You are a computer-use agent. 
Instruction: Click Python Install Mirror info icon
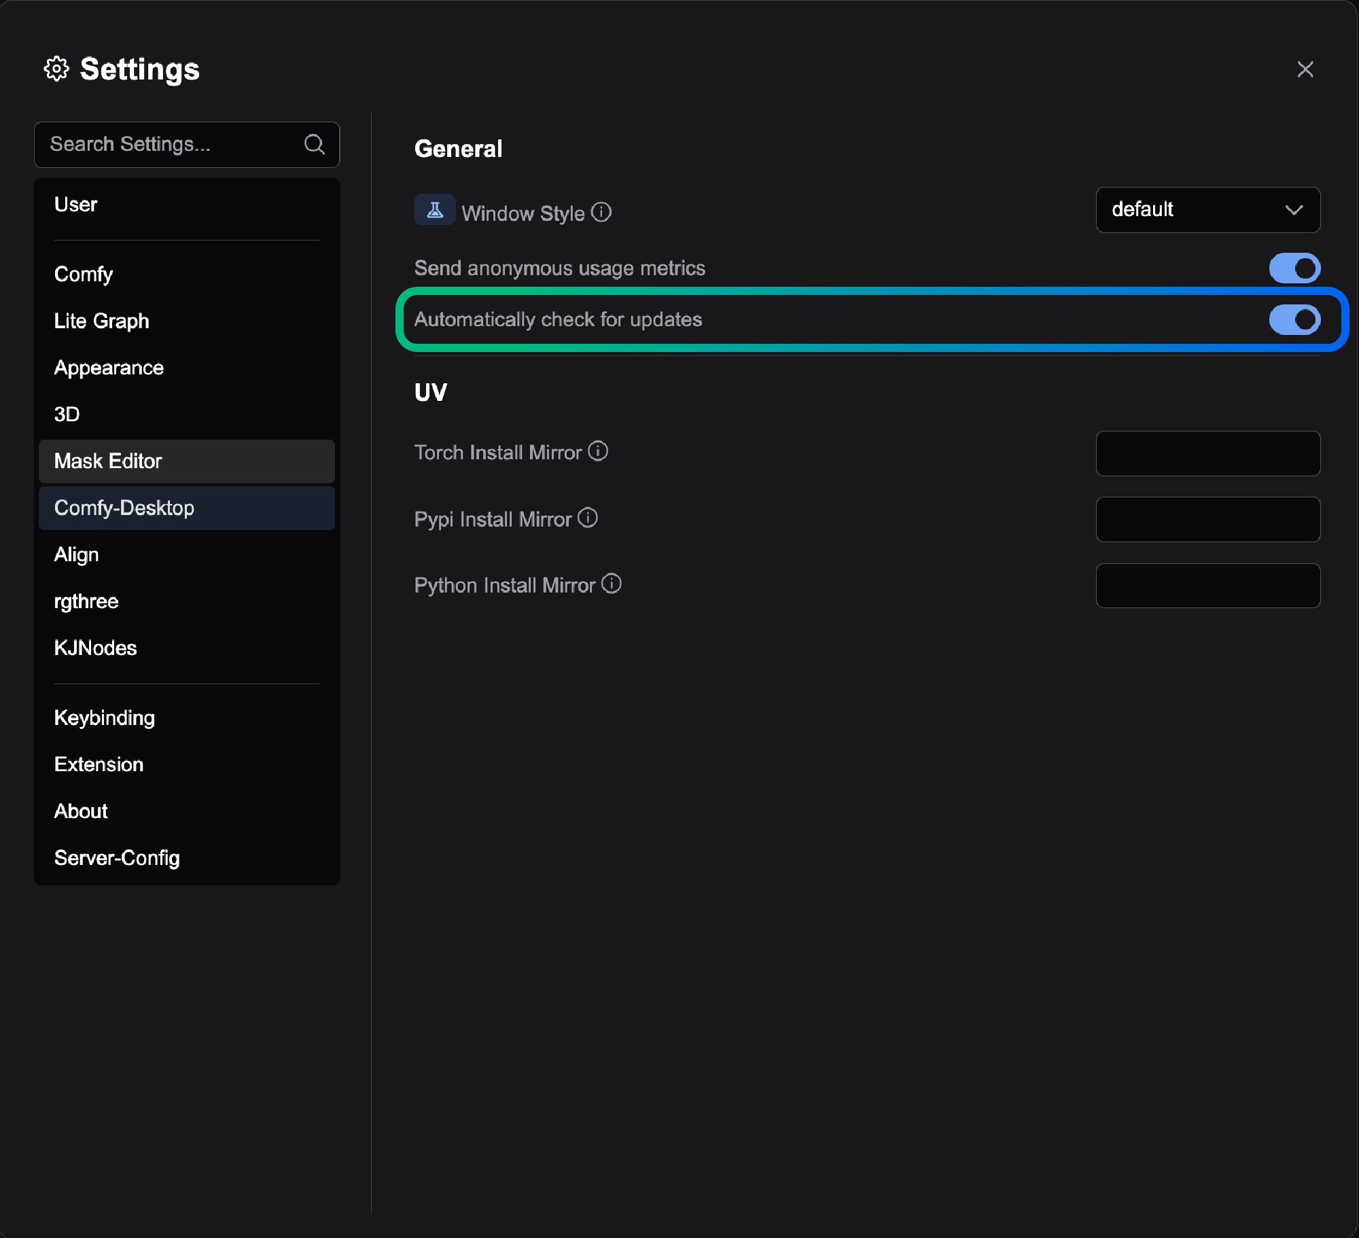click(612, 584)
